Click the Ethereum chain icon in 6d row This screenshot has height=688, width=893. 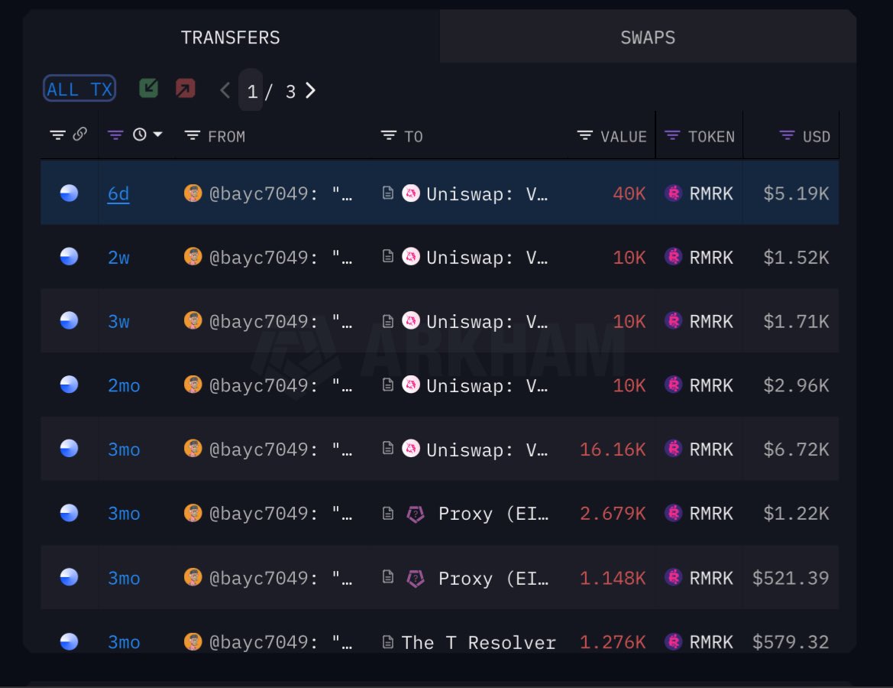69,193
